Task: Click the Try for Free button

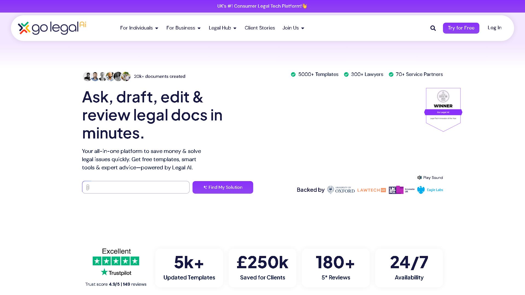Action: [x=461, y=28]
